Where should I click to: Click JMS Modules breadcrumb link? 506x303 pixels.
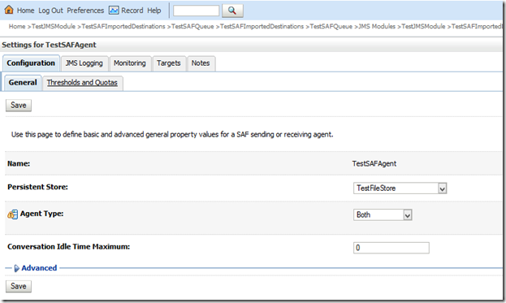coord(377,27)
